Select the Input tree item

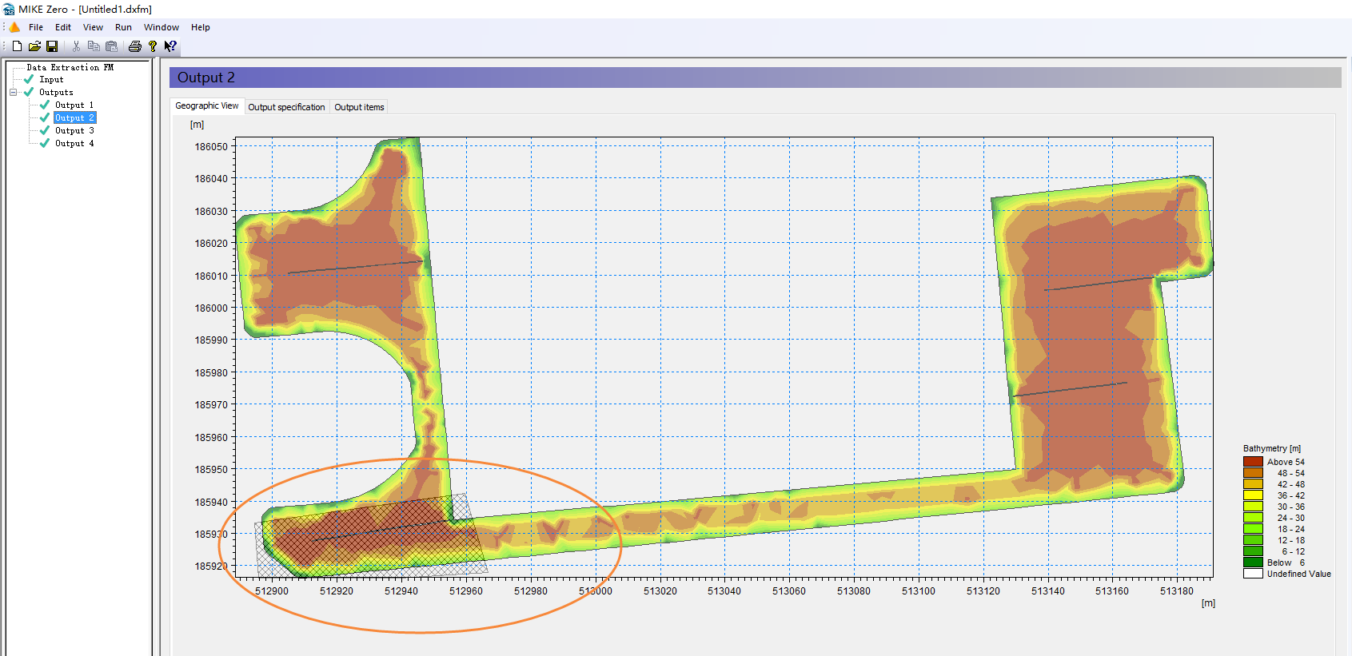pyautogui.click(x=51, y=80)
